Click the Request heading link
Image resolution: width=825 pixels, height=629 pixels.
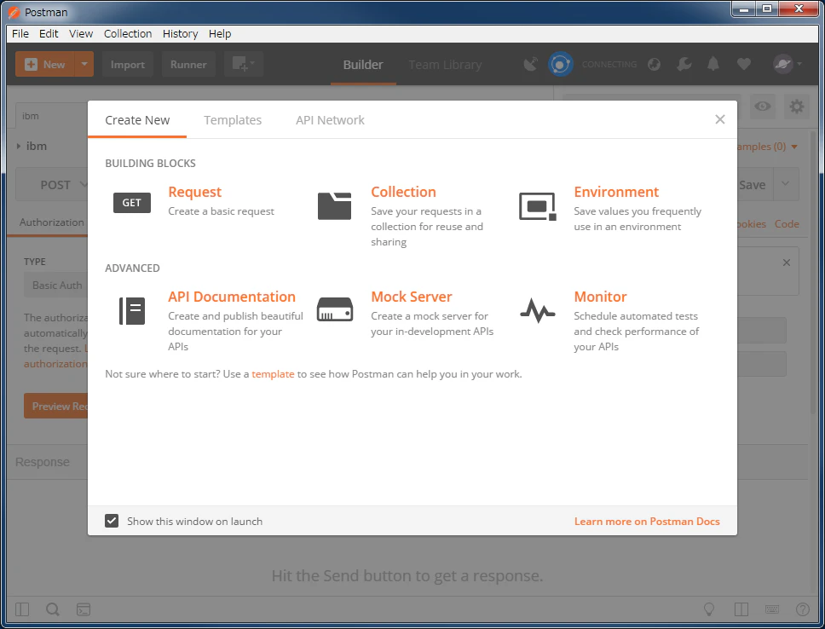(x=194, y=192)
